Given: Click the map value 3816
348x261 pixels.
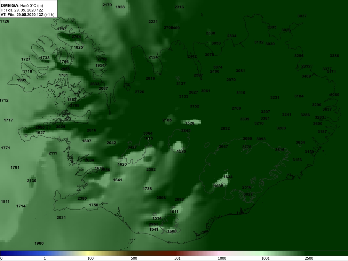Looking at the screenshot, I should click(x=280, y=150).
